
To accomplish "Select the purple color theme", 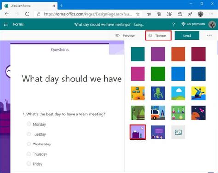I will click(158, 54).
